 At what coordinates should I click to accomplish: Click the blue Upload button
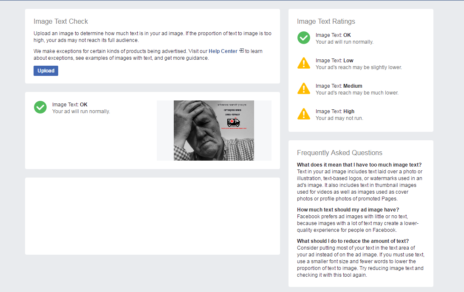point(46,71)
